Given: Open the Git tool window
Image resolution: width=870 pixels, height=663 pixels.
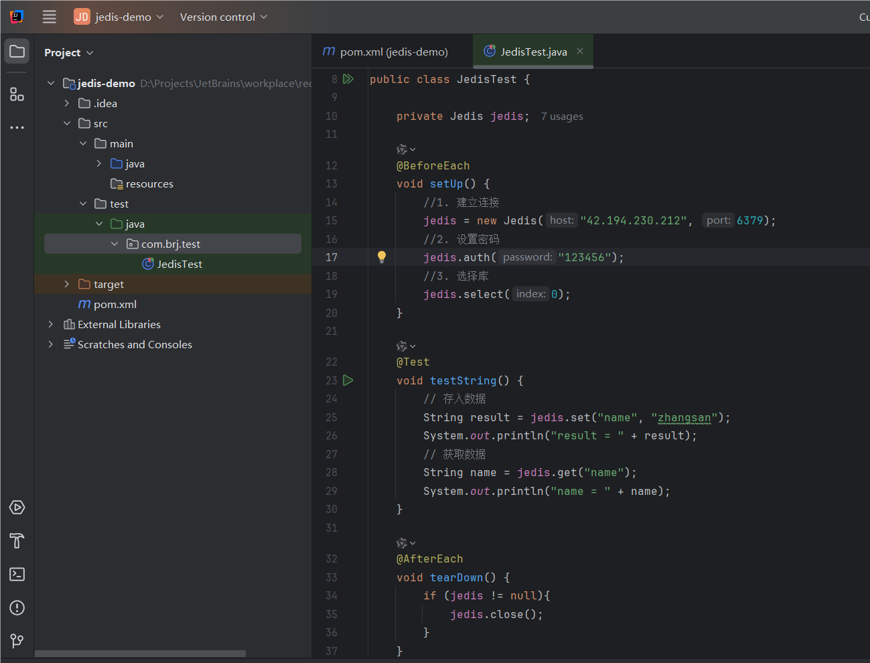Looking at the screenshot, I should click(x=16, y=641).
